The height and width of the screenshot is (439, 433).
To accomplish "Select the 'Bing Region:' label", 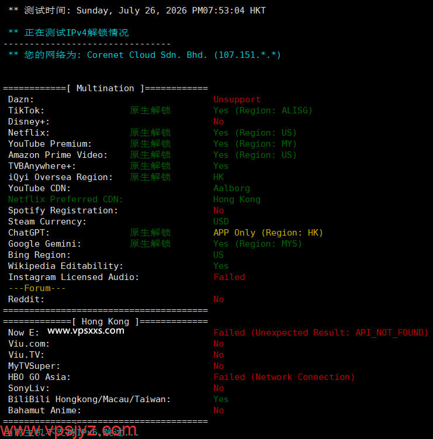I will tap(40, 255).
